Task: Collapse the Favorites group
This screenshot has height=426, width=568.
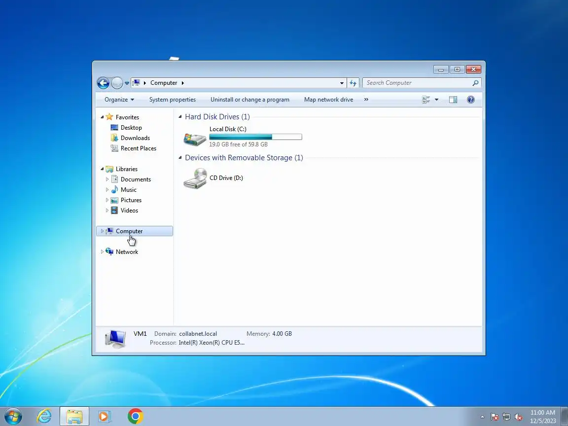Action: tap(102, 117)
